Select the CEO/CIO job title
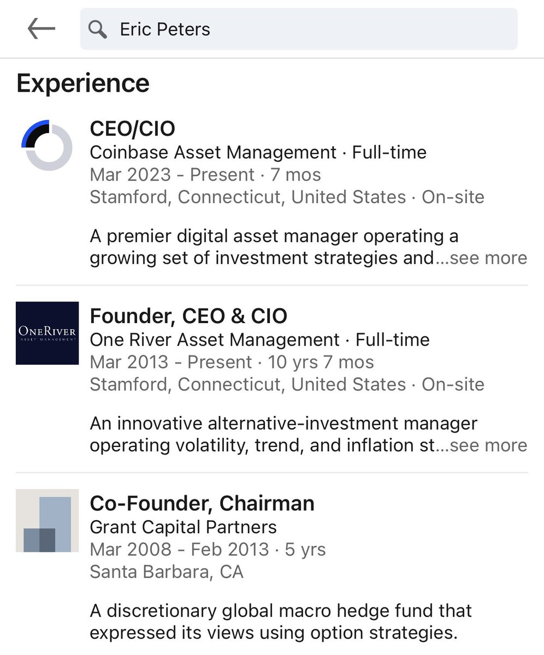The image size is (544, 655). (x=132, y=129)
